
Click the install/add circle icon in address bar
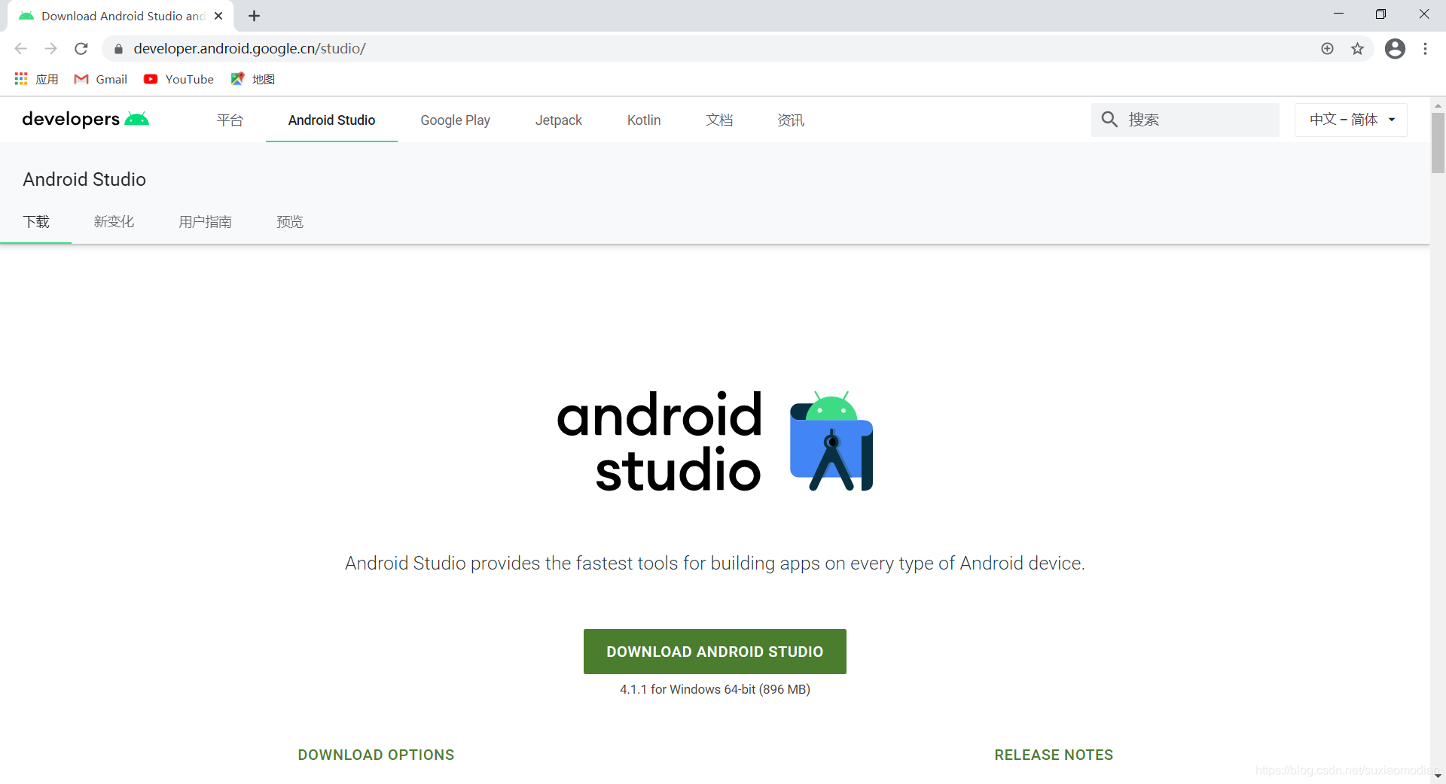[1328, 49]
